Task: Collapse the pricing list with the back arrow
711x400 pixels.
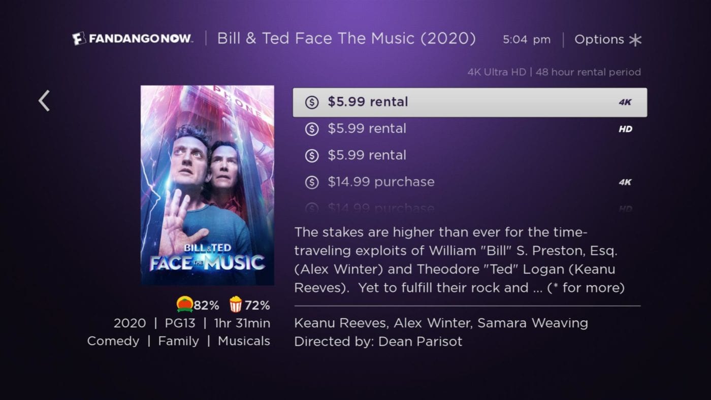Action: [x=43, y=100]
